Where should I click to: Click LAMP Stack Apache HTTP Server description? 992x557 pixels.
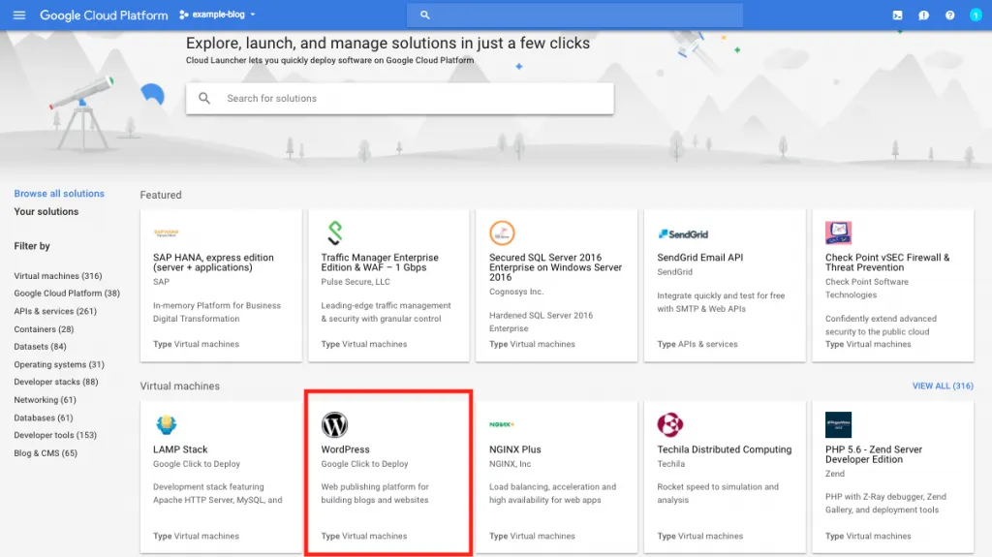click(218, 493)
